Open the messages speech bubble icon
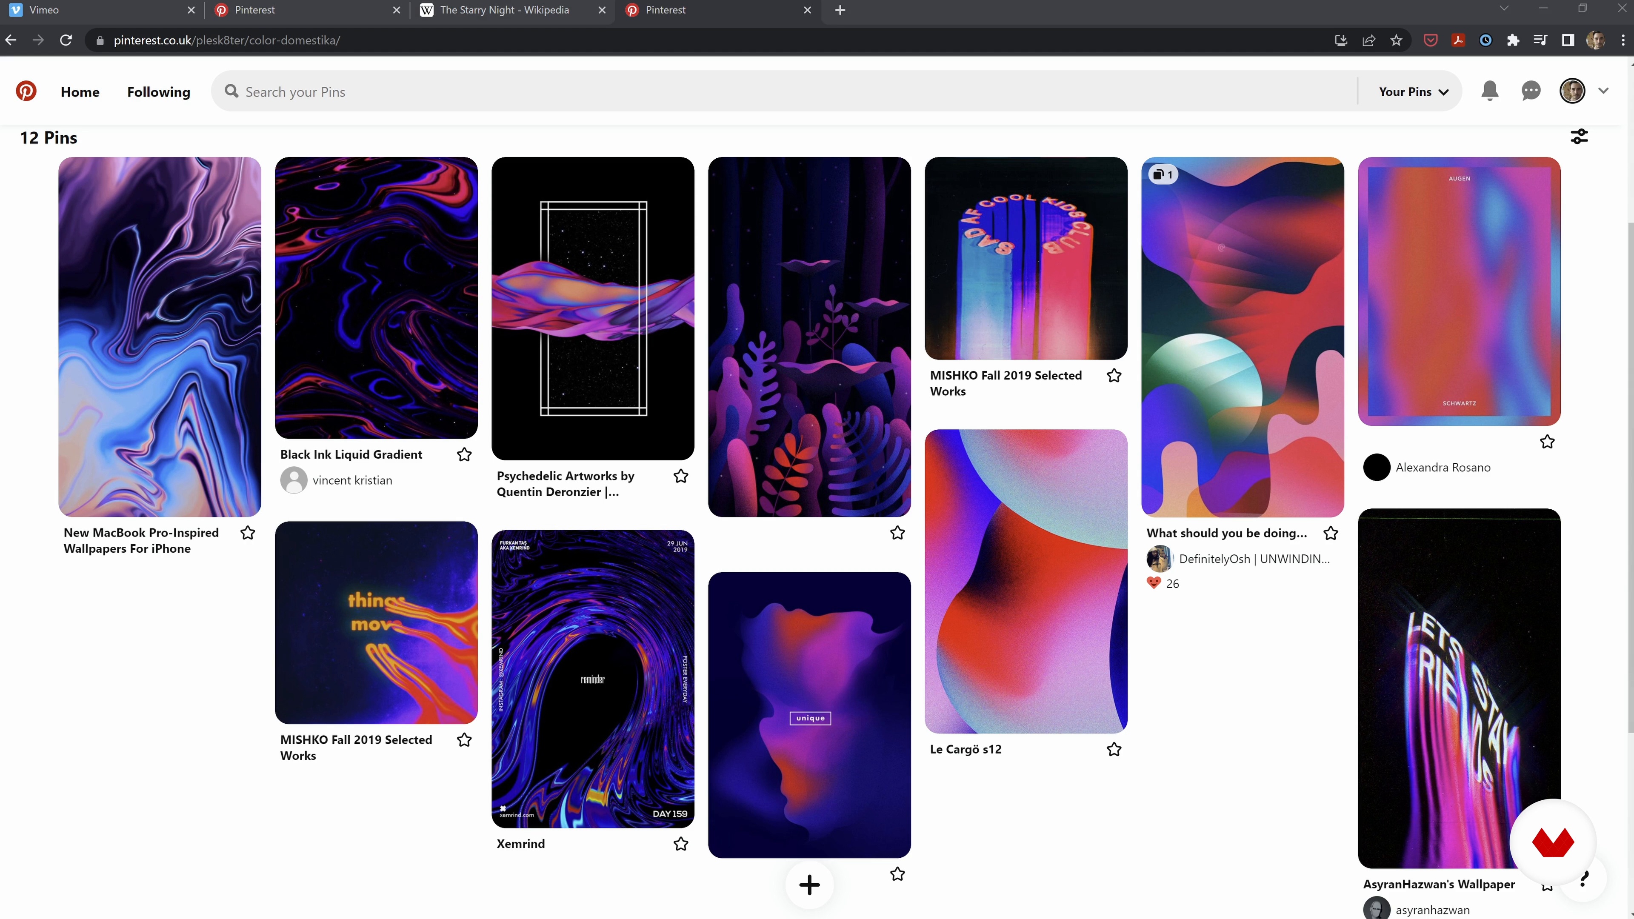The image size is (1634, 919). 1531,91
